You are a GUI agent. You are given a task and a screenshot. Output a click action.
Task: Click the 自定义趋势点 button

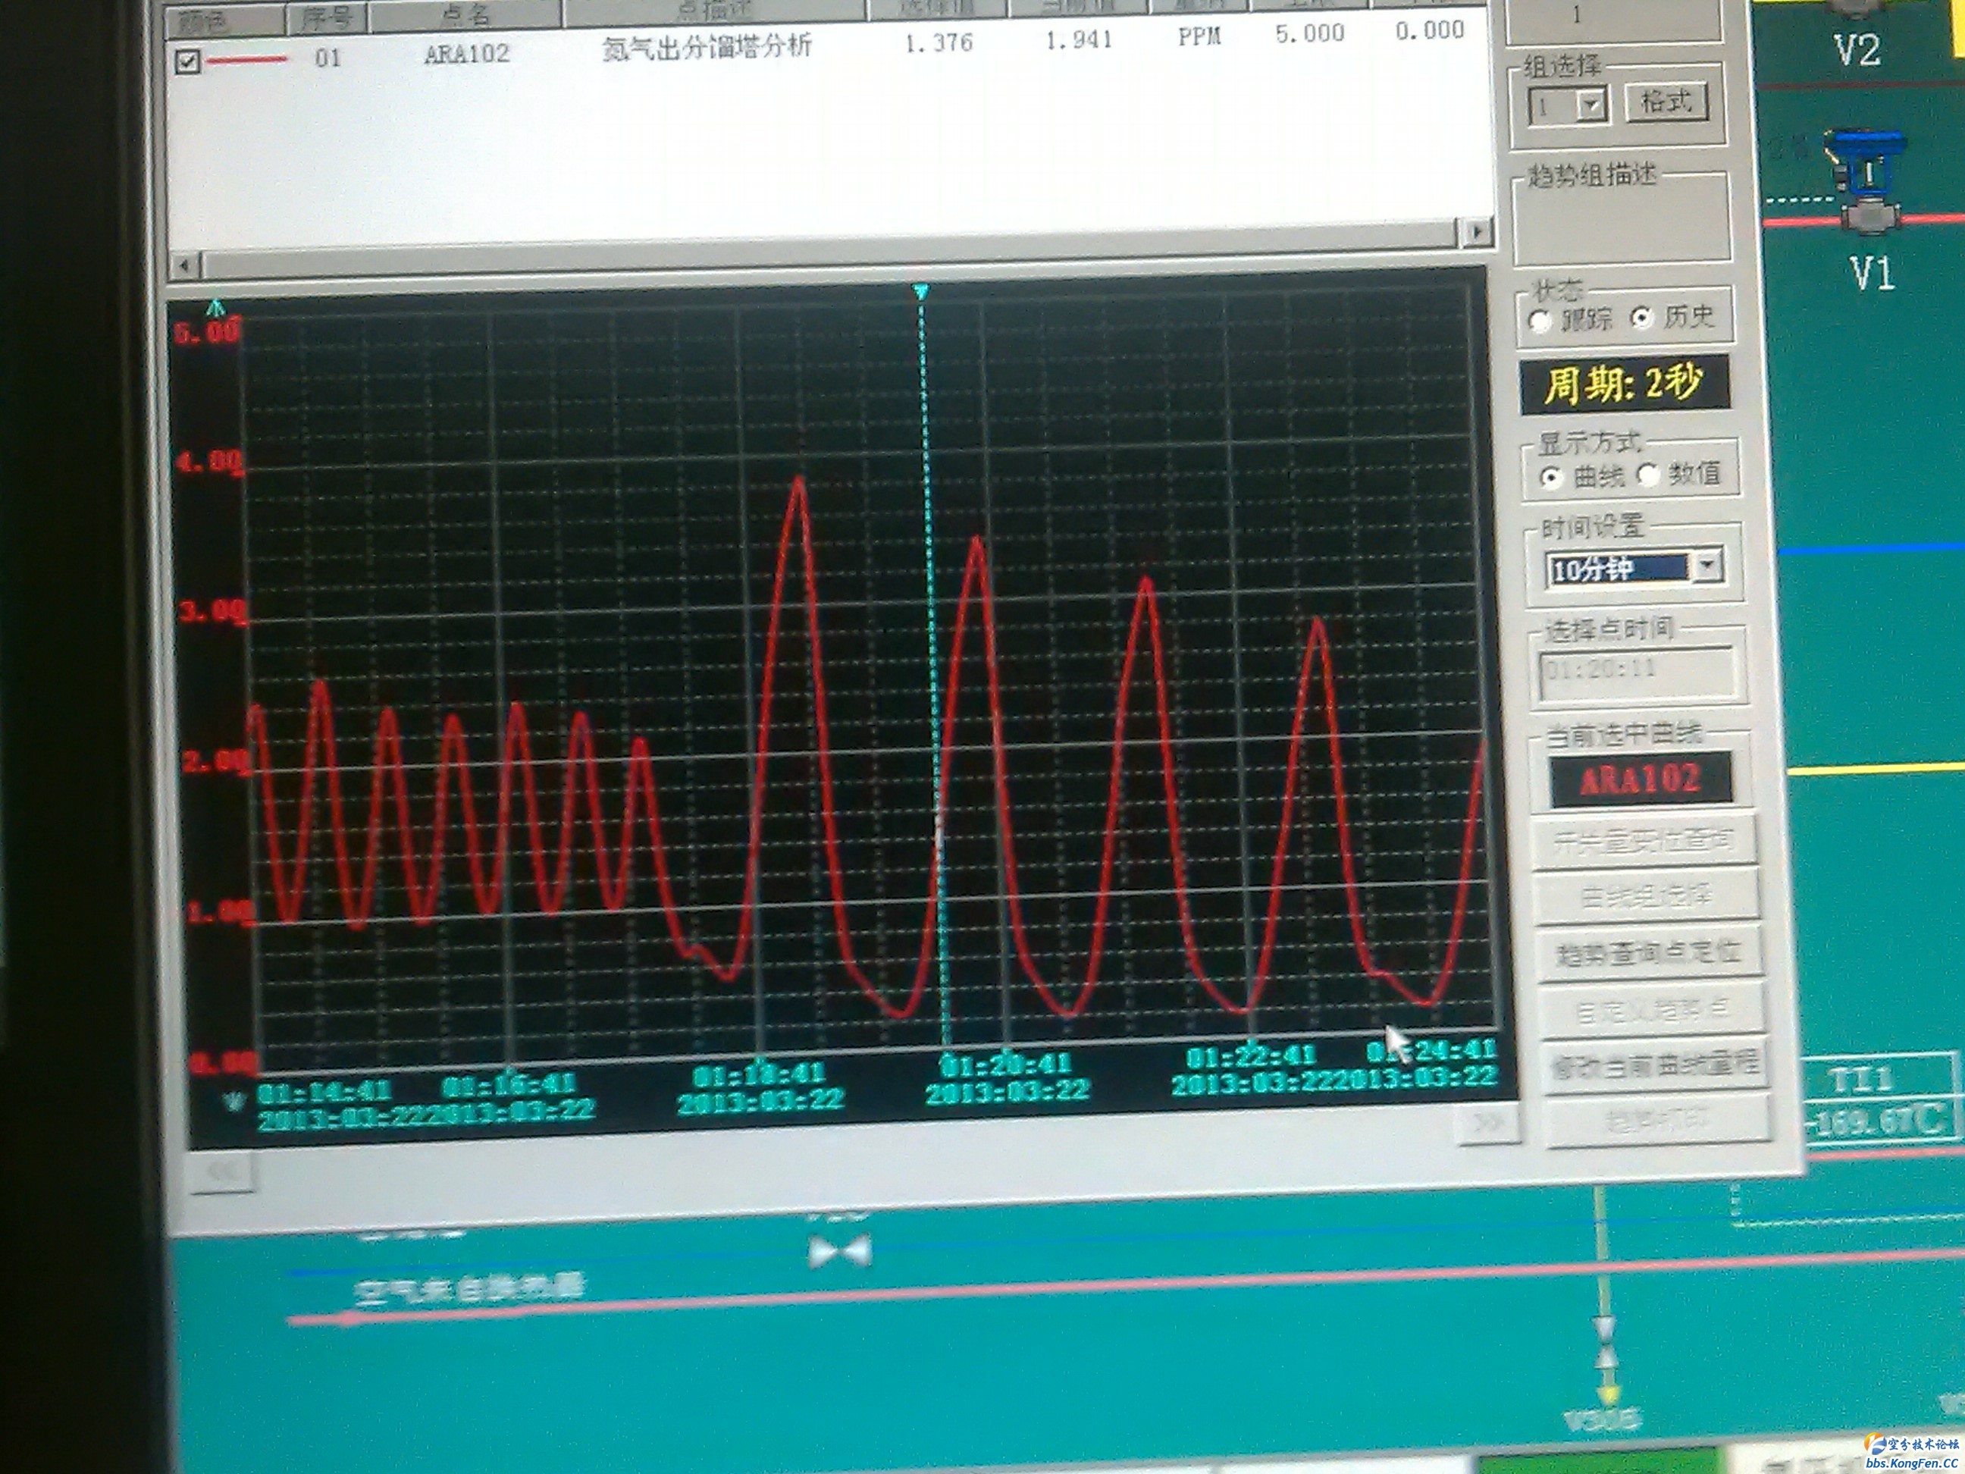1650,1009
